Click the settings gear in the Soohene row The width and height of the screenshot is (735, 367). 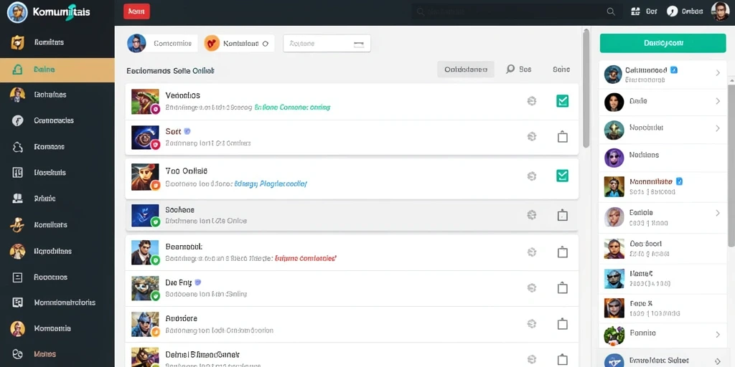[532, 215]
